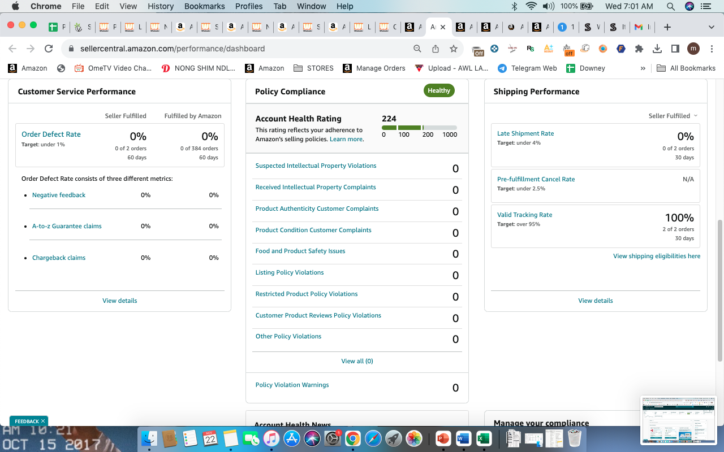Open the screenshot preview thumbnail
The image size is (724, 452).
pos(679,420)
